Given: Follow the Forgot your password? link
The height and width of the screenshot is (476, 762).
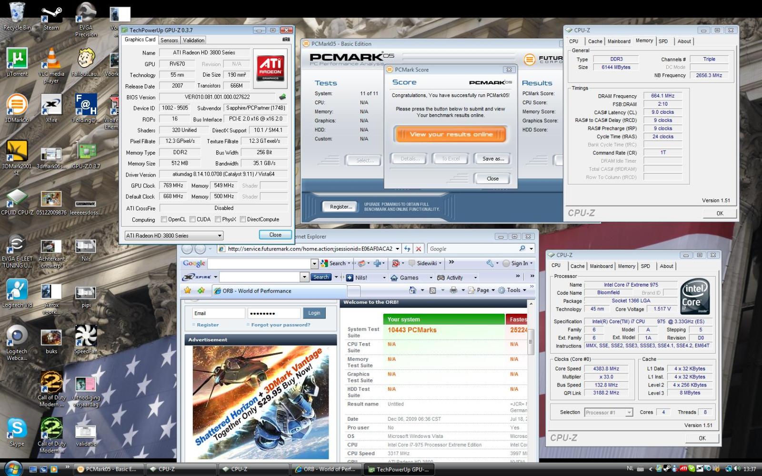Looking at the screenshot, I should click(x=281, y=325).
